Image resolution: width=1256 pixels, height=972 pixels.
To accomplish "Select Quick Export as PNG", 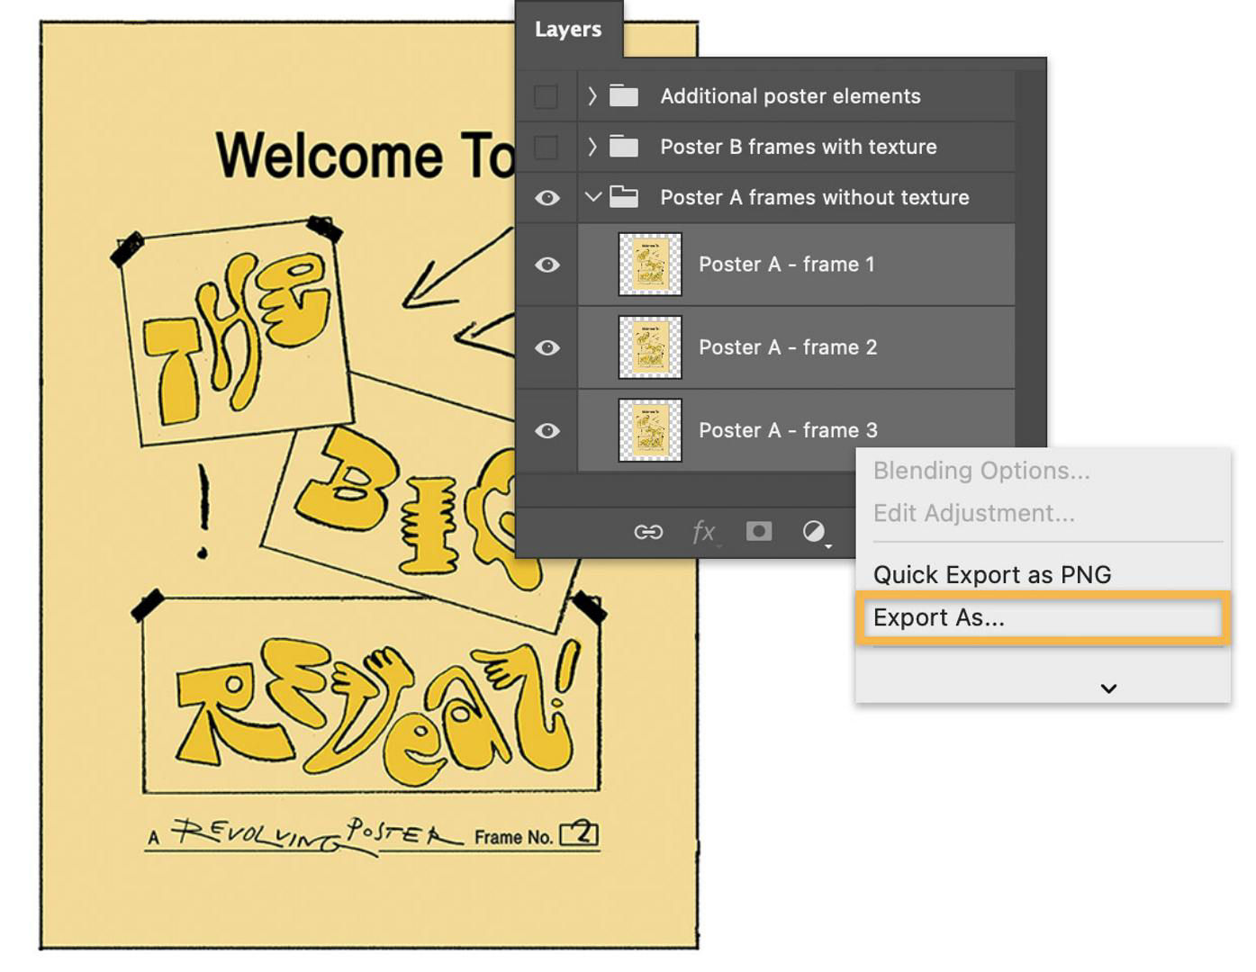I will point(991,574).
